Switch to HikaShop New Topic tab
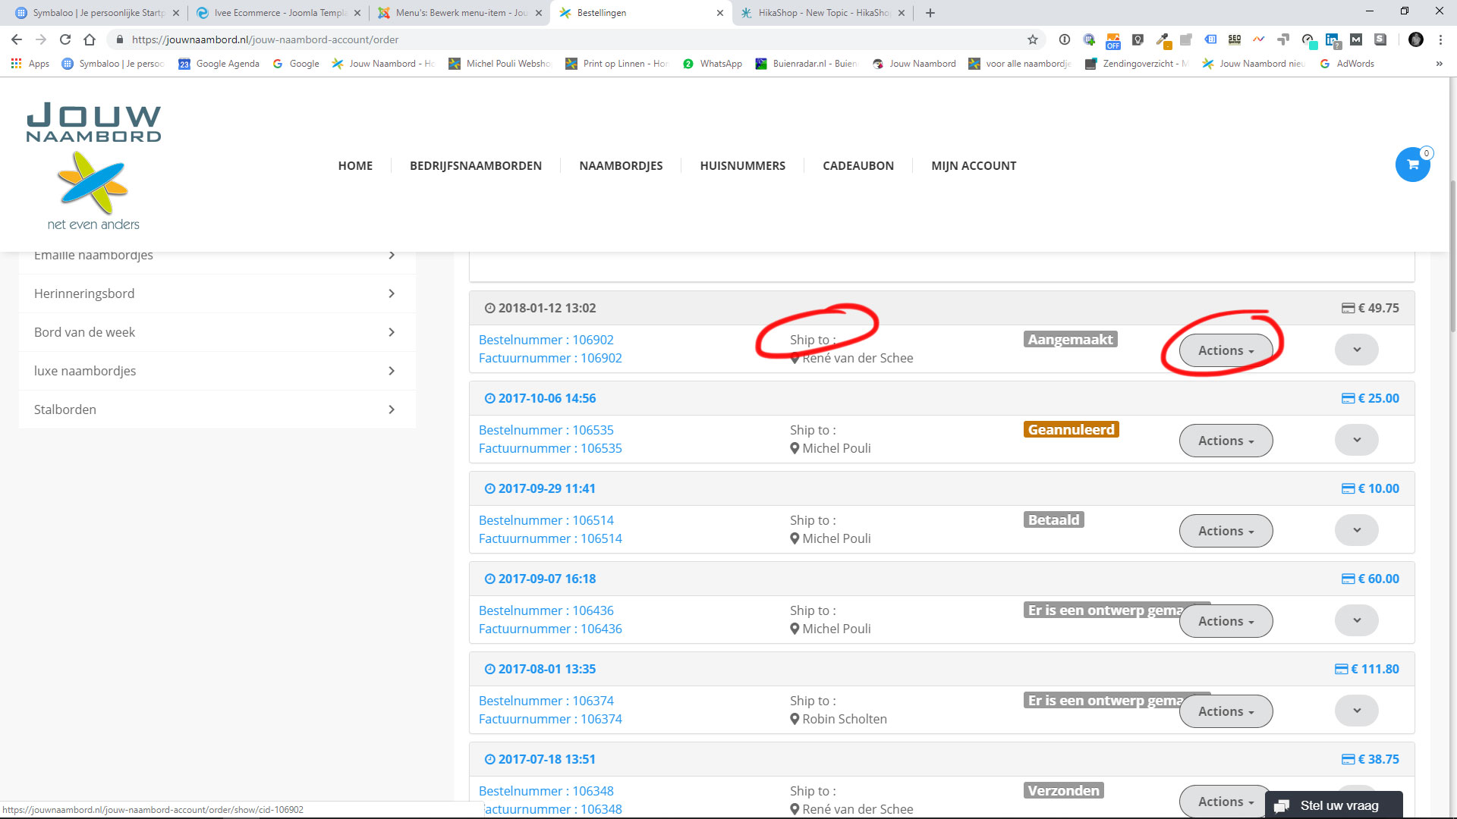This screenshot has width=1457, height=819. coord(823,13)
